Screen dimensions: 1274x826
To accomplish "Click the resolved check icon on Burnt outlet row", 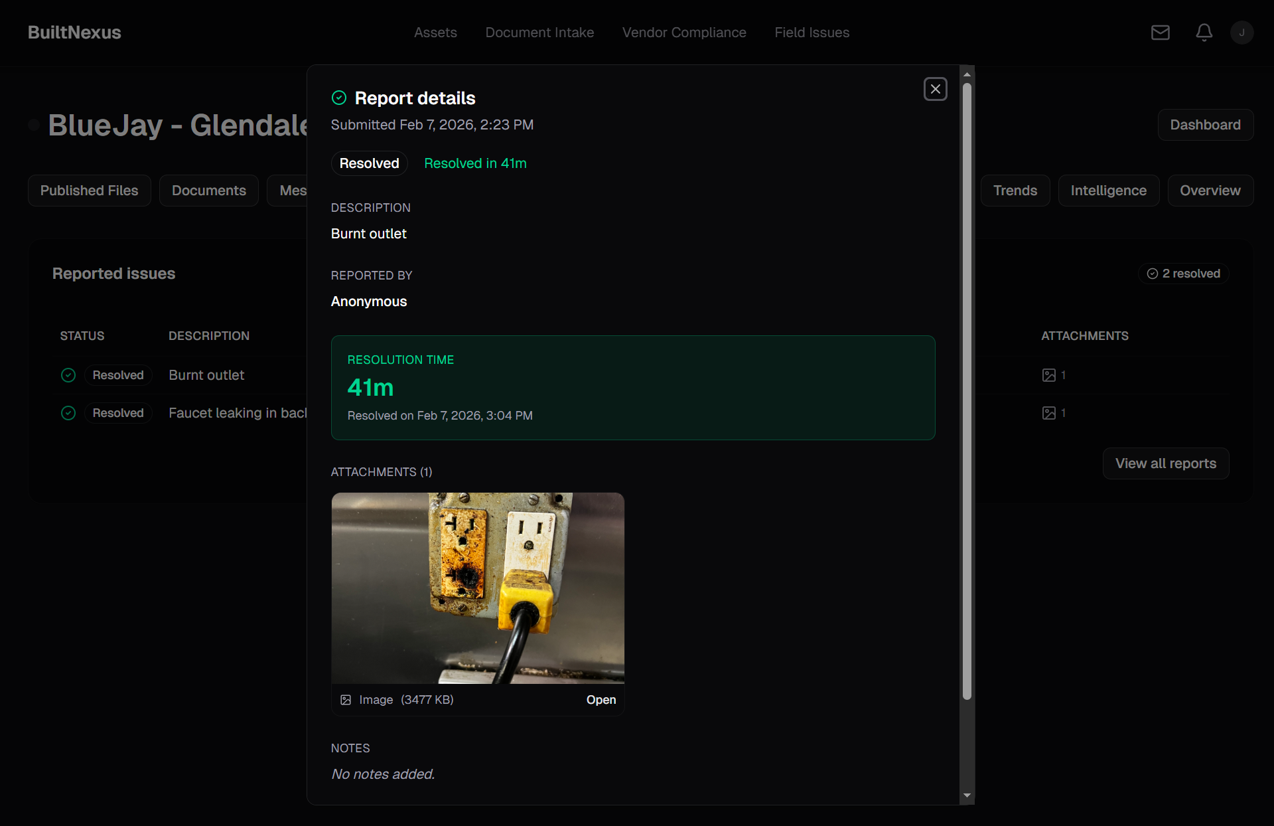I will [68, 375].
